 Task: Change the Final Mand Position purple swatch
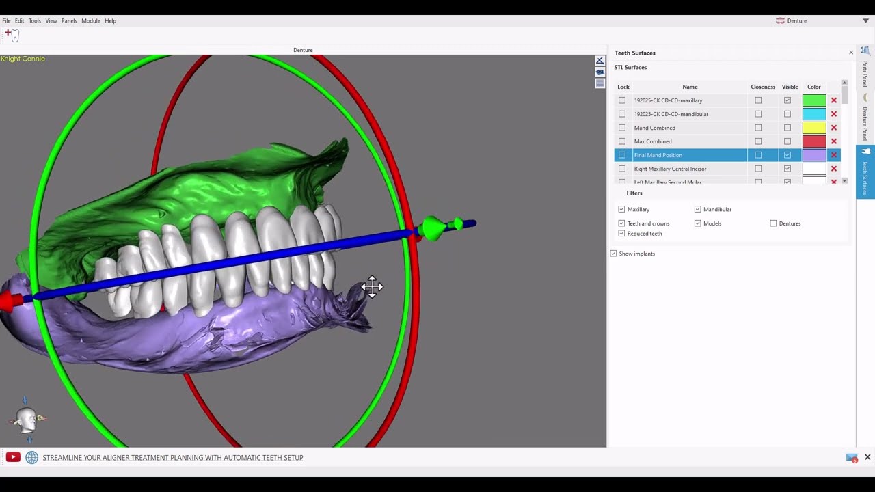(x=814, y=155)
